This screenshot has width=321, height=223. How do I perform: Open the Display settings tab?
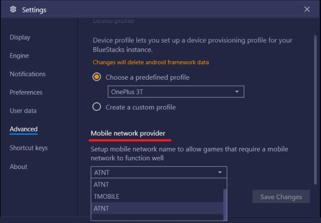[20, 37]
